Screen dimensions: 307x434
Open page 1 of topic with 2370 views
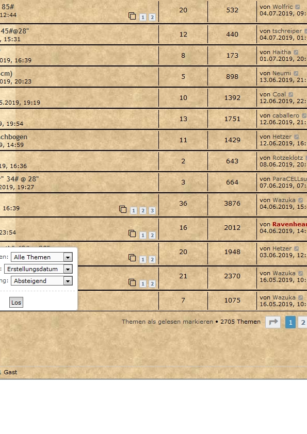point(143,283)
